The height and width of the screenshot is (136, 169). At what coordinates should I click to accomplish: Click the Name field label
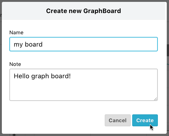pyautogui.click(x=16, y=32)
